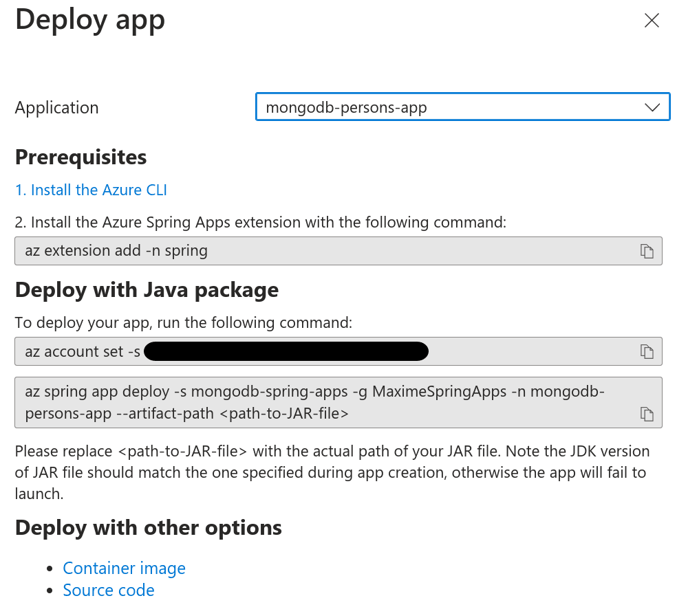The height and width of the screenshot is (607, 677).
Task: Copy the az extension add command
Action: (646, 251)
